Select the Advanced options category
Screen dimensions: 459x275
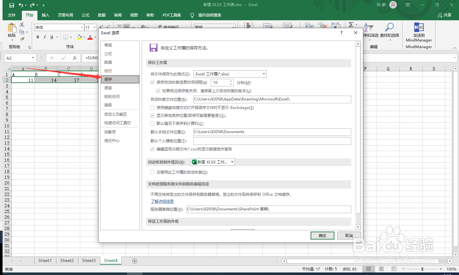(x=120, y=105)
